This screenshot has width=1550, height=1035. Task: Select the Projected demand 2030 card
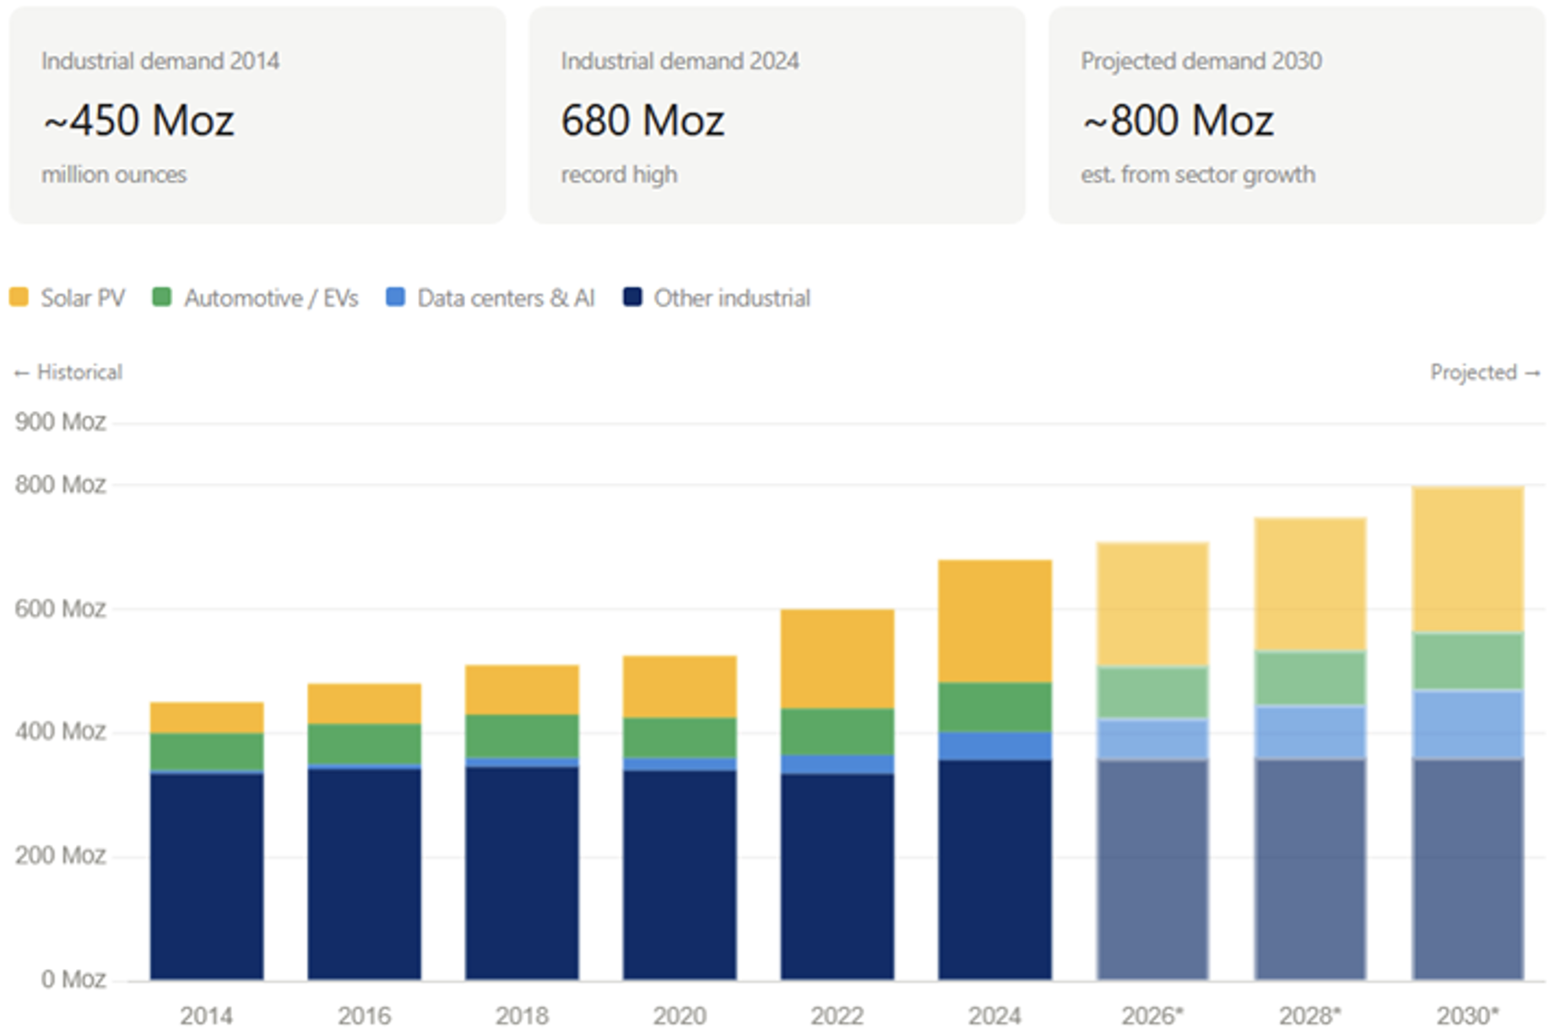1296,116
